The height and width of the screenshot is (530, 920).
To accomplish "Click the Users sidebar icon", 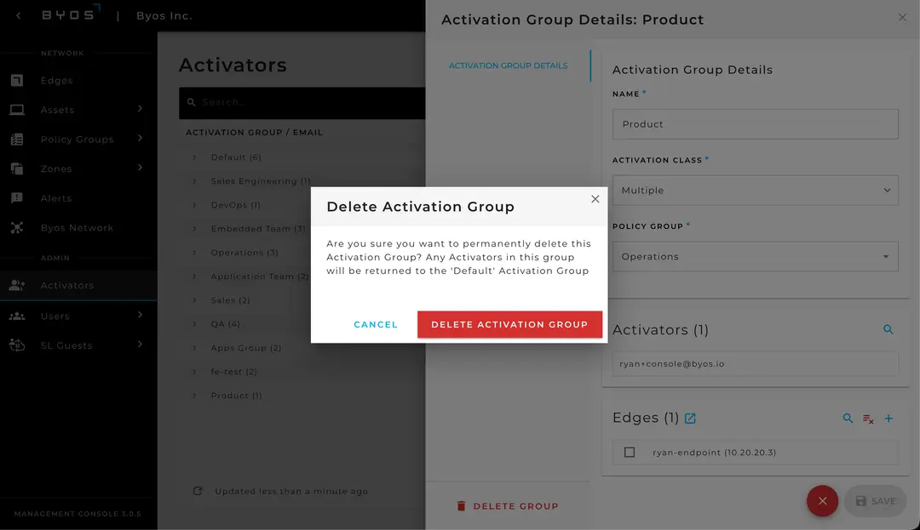I will (17, 316).
